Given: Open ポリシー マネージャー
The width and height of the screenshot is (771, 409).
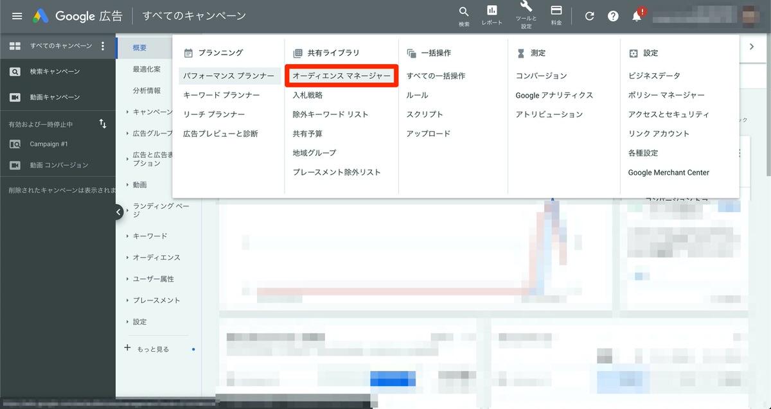Looking at the screenshot, I should coord(666,95).
